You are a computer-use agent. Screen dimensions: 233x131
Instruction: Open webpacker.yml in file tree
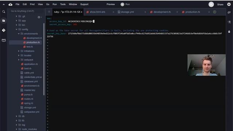(x=32, y=112)
